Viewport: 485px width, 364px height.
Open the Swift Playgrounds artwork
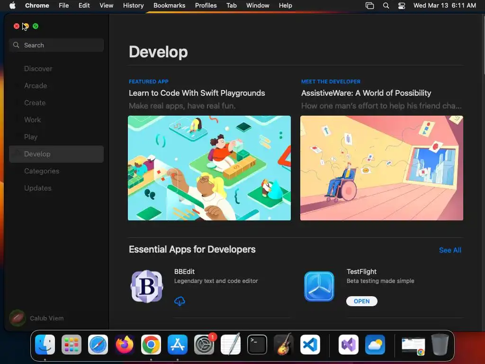point(209,168)
